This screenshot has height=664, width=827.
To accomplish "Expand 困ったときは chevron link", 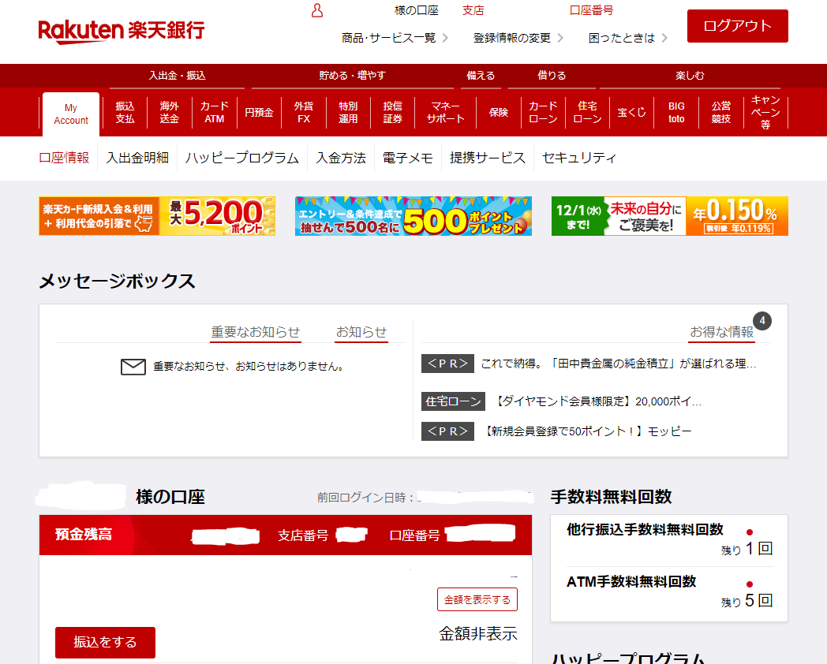I will 627,38.
